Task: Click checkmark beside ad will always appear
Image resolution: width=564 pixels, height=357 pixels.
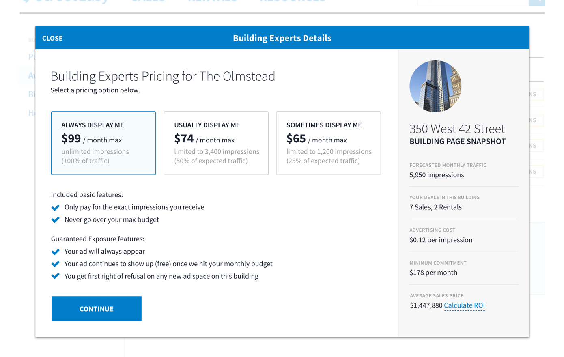Action: 56,252
